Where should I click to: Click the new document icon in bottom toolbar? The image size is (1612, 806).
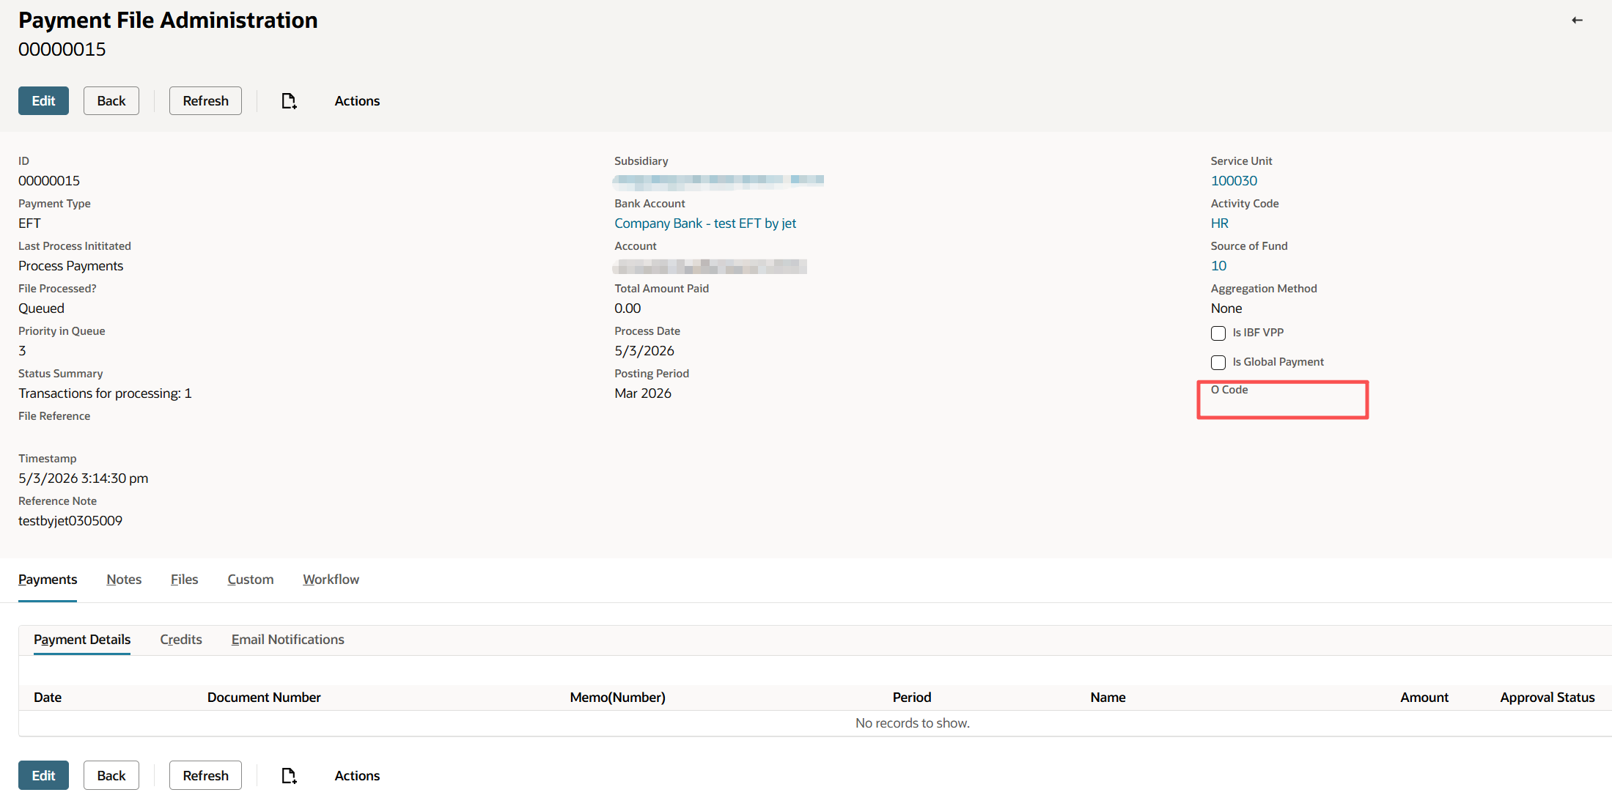(x=289, y=775)
